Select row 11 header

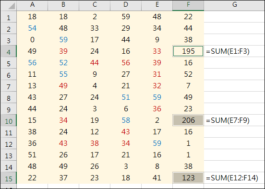9,132
